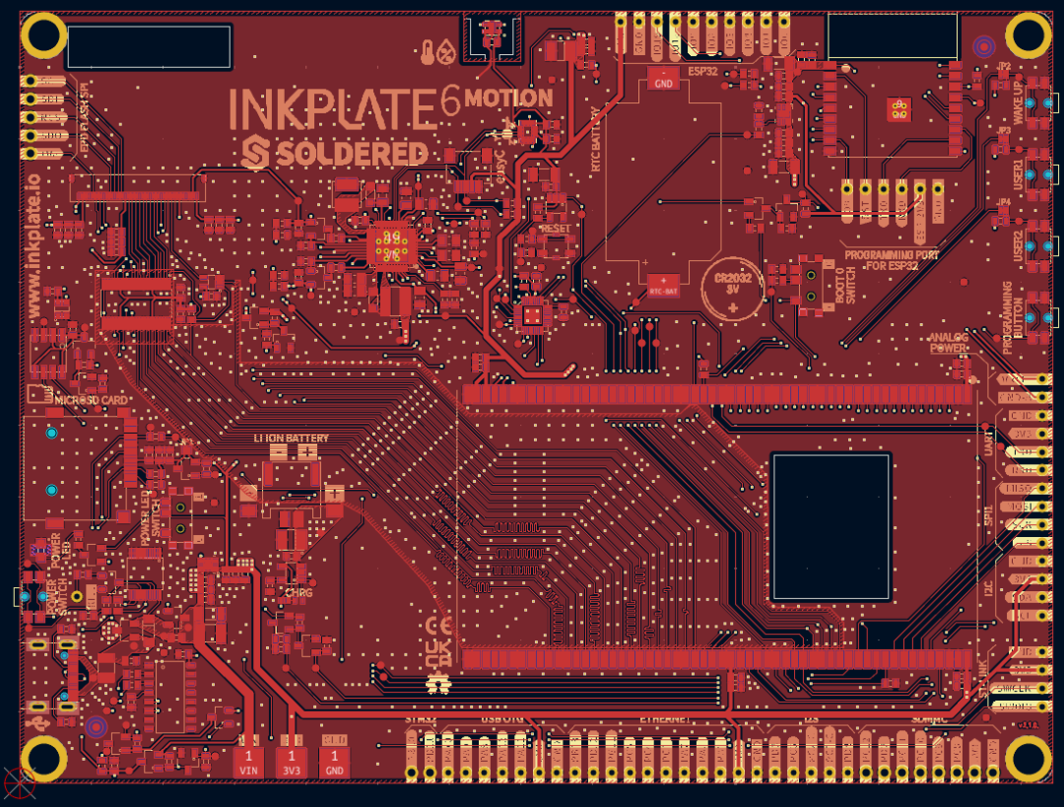Select the bottom-right mounting hole
Image resolution: width=1064 pixels, height=807 pixels.
click(1028, 758)
